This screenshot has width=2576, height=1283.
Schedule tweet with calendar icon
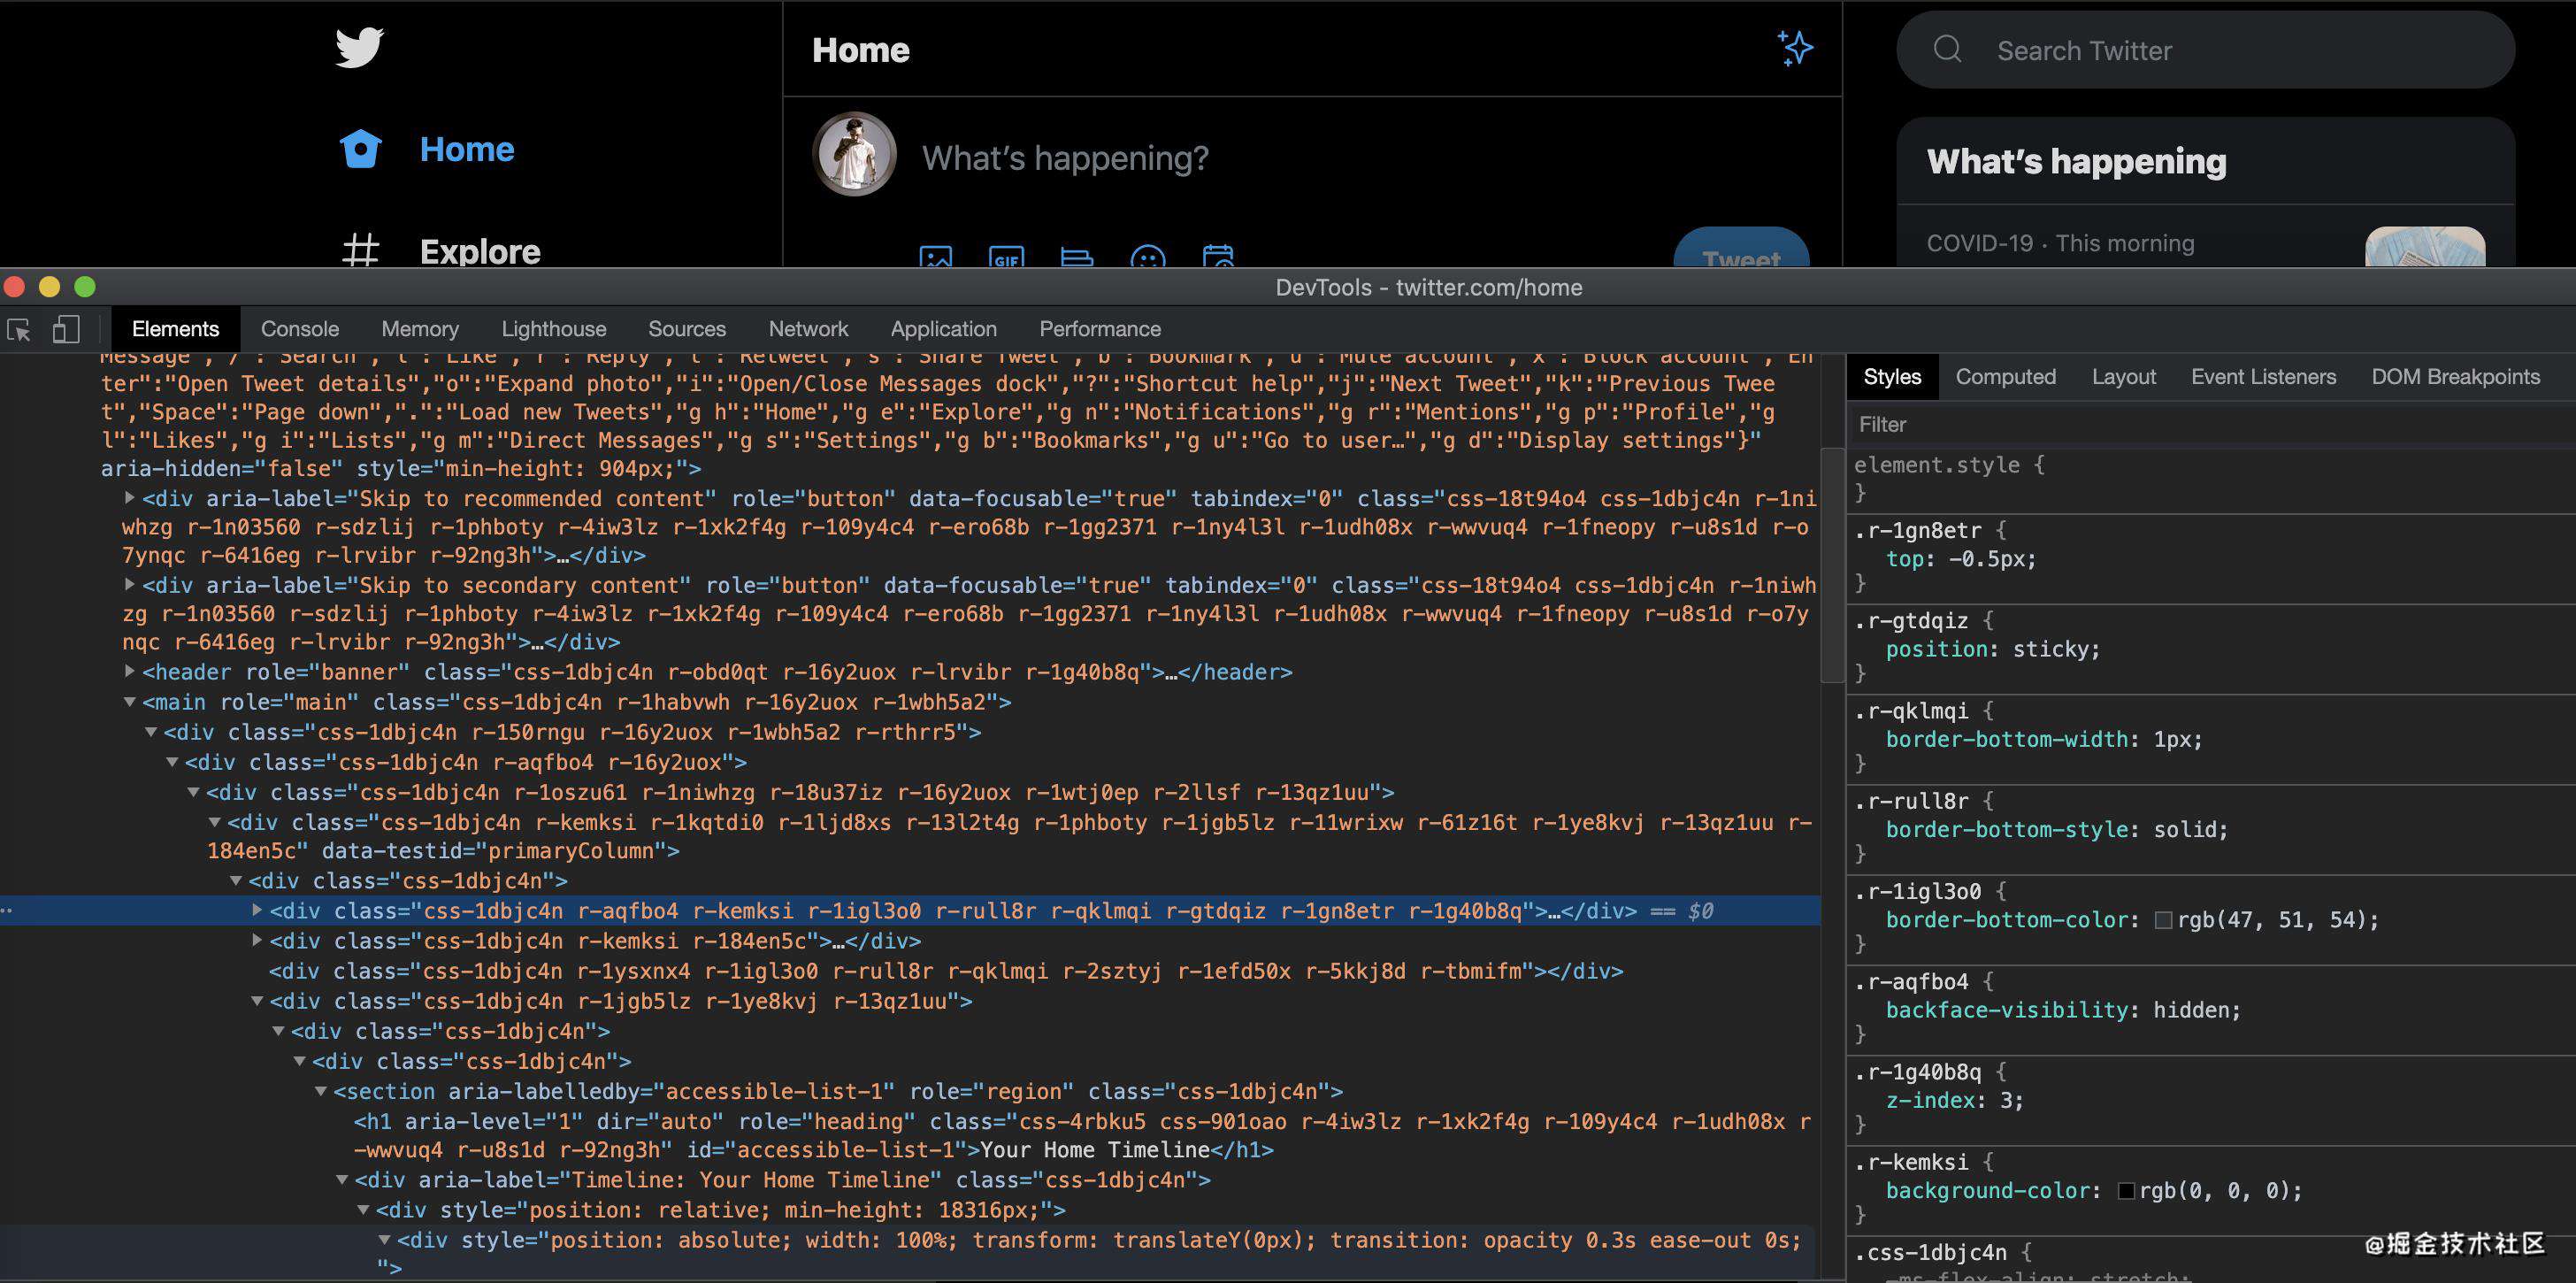coord(1218,256)
